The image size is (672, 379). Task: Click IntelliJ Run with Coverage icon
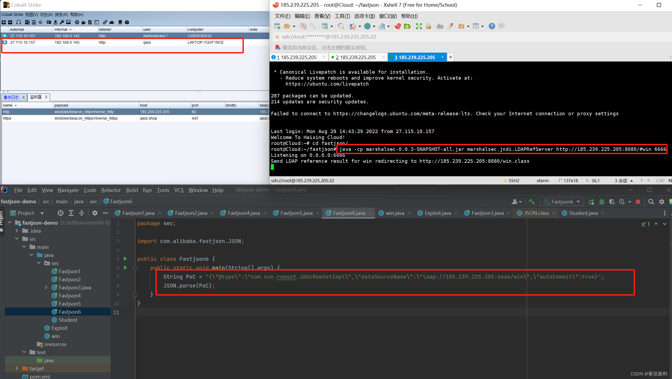pyautogui.click(x=612, y=202)
